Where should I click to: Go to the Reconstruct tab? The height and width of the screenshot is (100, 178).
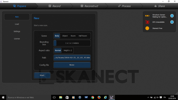[89, 6]
